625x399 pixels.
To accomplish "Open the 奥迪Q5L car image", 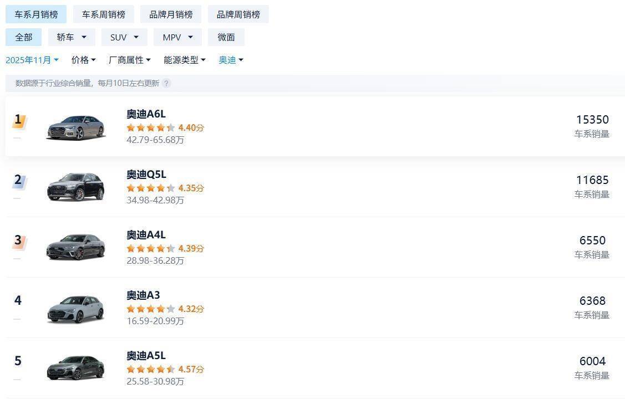I will (75, 187).
